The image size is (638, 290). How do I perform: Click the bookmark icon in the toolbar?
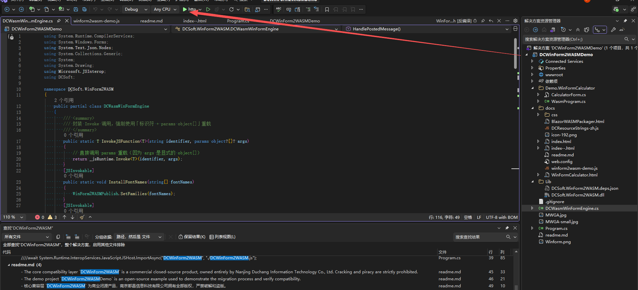(x=327, y=9)
